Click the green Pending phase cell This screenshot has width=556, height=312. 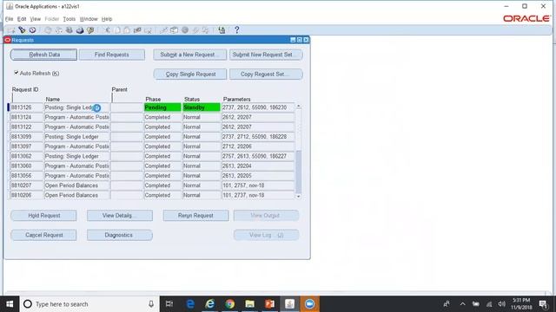162,107
